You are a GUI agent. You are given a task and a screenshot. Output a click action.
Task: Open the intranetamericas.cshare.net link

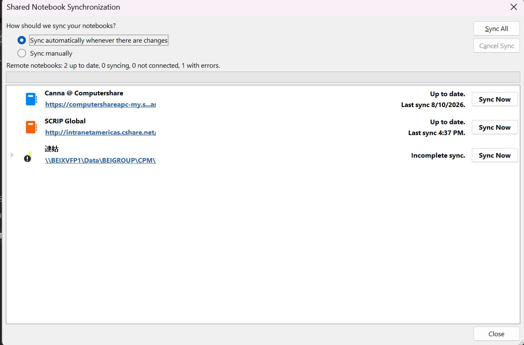click(100, 133)
